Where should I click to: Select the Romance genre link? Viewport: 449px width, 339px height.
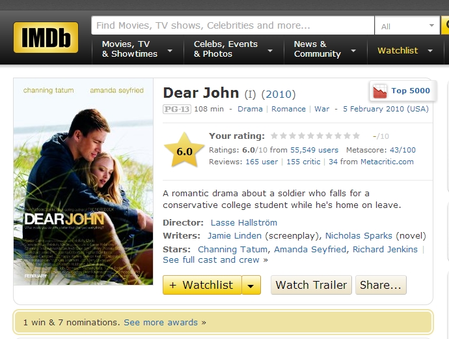[288, 109]
